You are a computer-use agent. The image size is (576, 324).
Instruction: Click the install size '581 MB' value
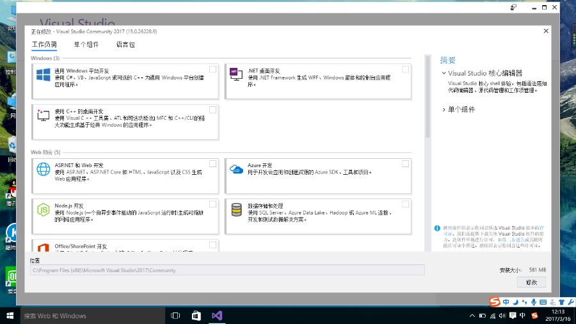[x=538, y=270]
